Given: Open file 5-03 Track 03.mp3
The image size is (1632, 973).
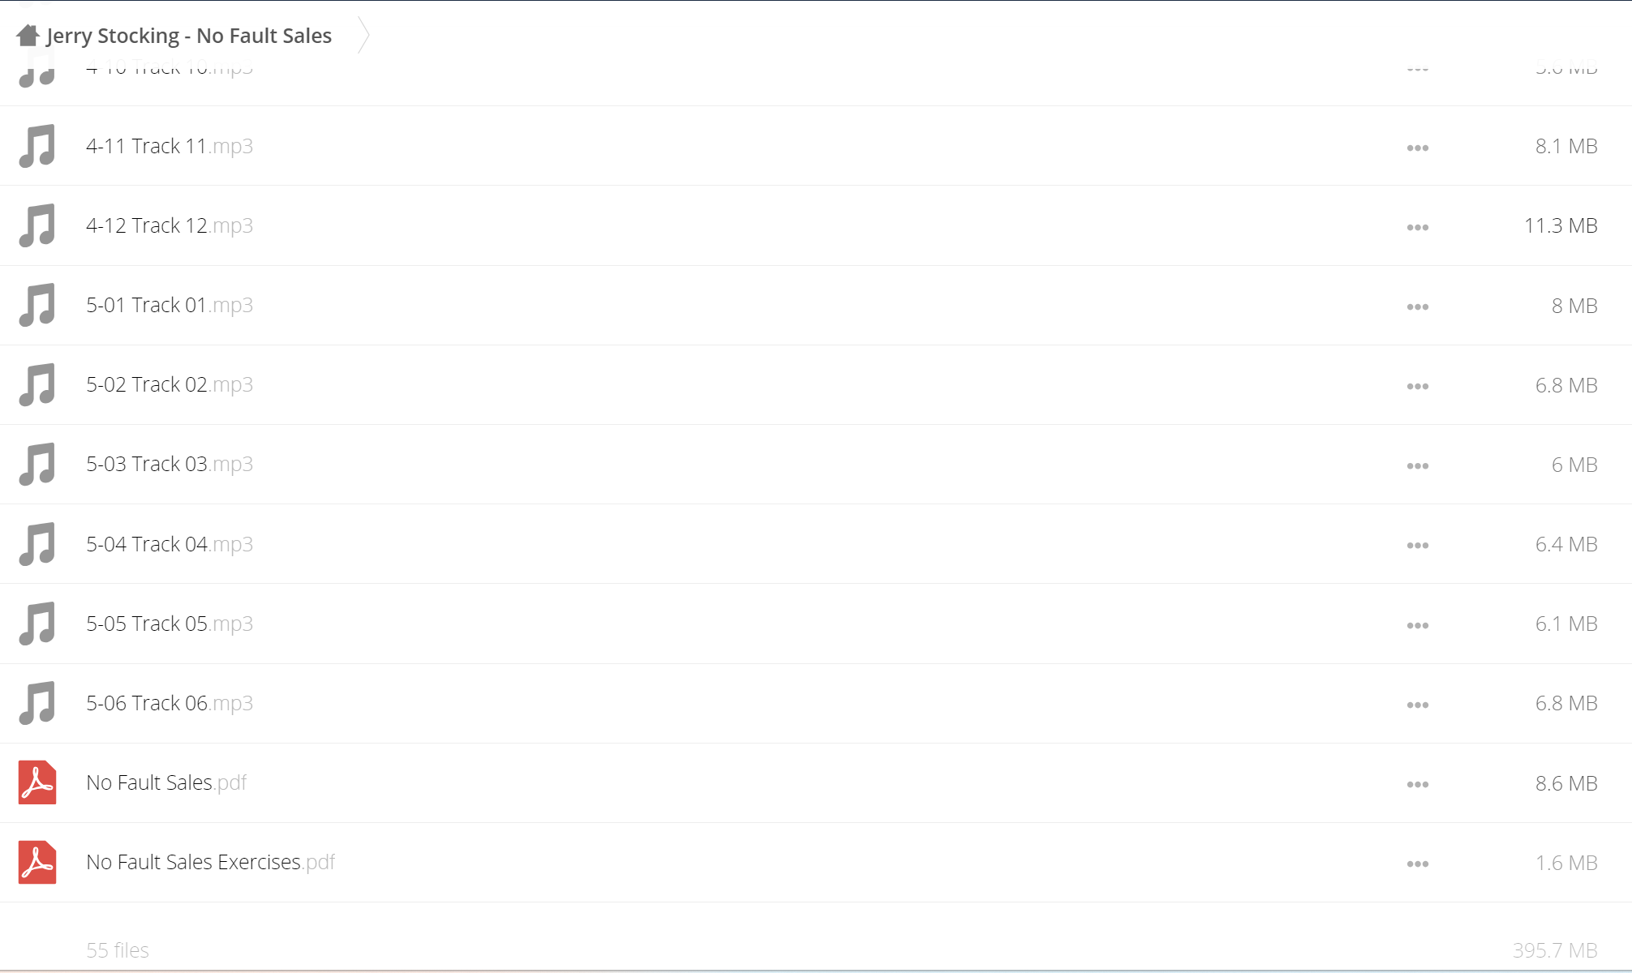Looking at the screenshot, I should click(170, 464).
